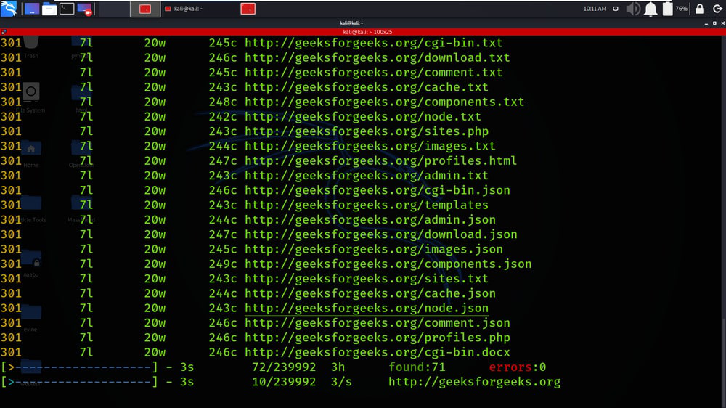
Task: Click the 3/s scan rate text
Action: pyautogui.click(x=341, y=382)
